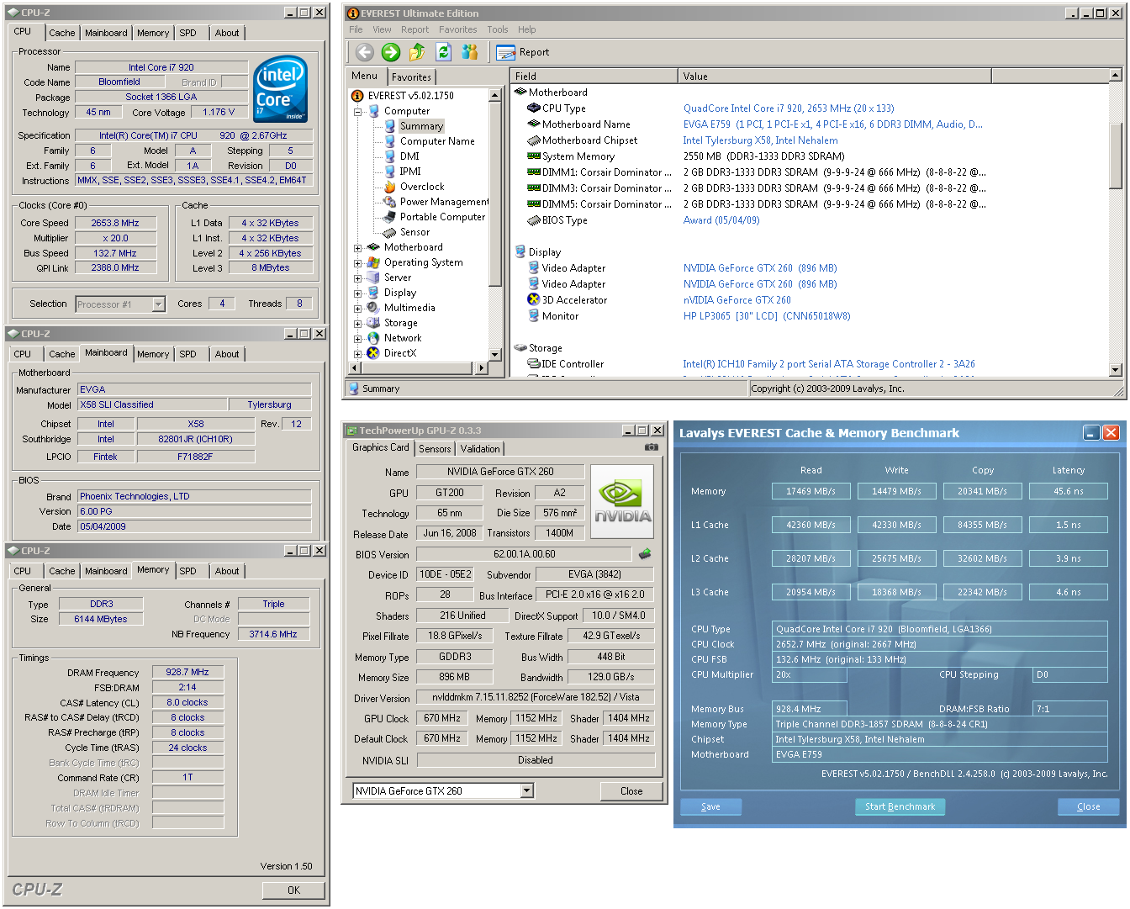Screen dimensions: 1130x909
Task: Click OK in the bottom CPU-Z window
Action: (x=293, y=890)
